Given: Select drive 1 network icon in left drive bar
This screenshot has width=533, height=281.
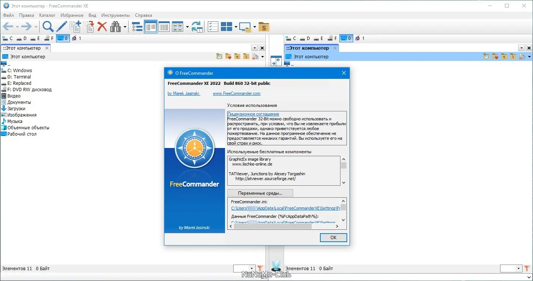Looking at the screenshot, I should pyautogui.click(x=77, y=38).
